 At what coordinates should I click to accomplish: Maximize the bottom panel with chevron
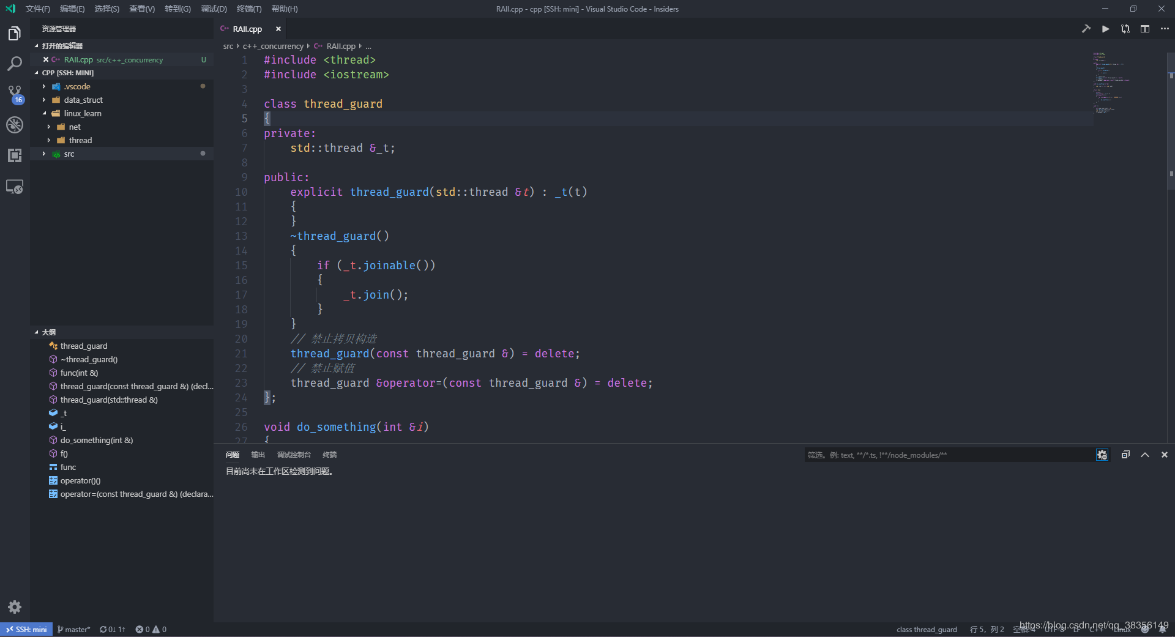click(x=1144, y=455)
